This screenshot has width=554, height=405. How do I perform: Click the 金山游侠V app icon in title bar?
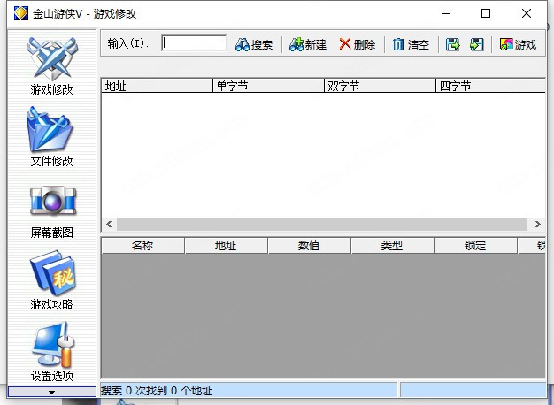(x=21, y=13)
